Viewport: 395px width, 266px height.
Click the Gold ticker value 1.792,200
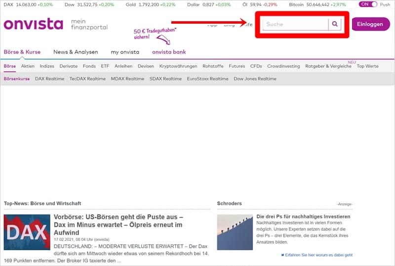point(149,4)
